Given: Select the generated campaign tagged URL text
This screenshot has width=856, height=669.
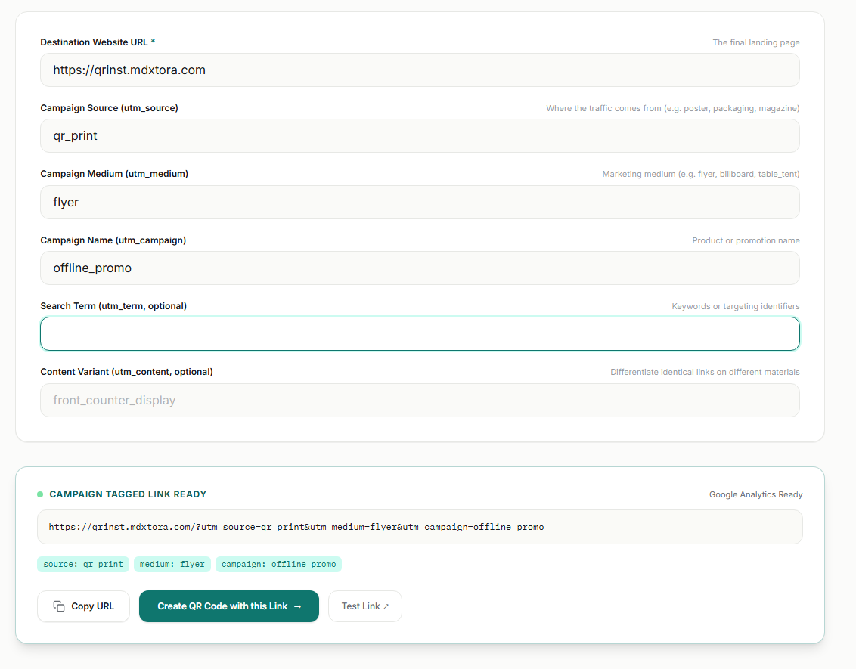Looking at the screenshot, I should [296, 527].
